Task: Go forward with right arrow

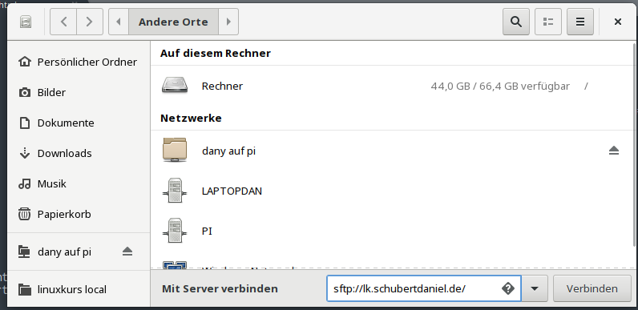Action: point(90,22)
